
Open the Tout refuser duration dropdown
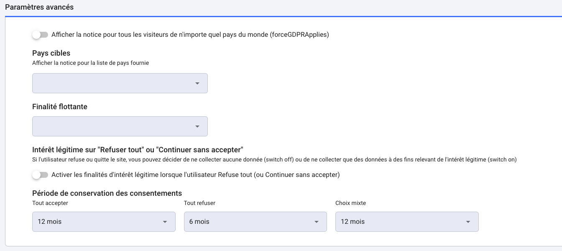255,222
